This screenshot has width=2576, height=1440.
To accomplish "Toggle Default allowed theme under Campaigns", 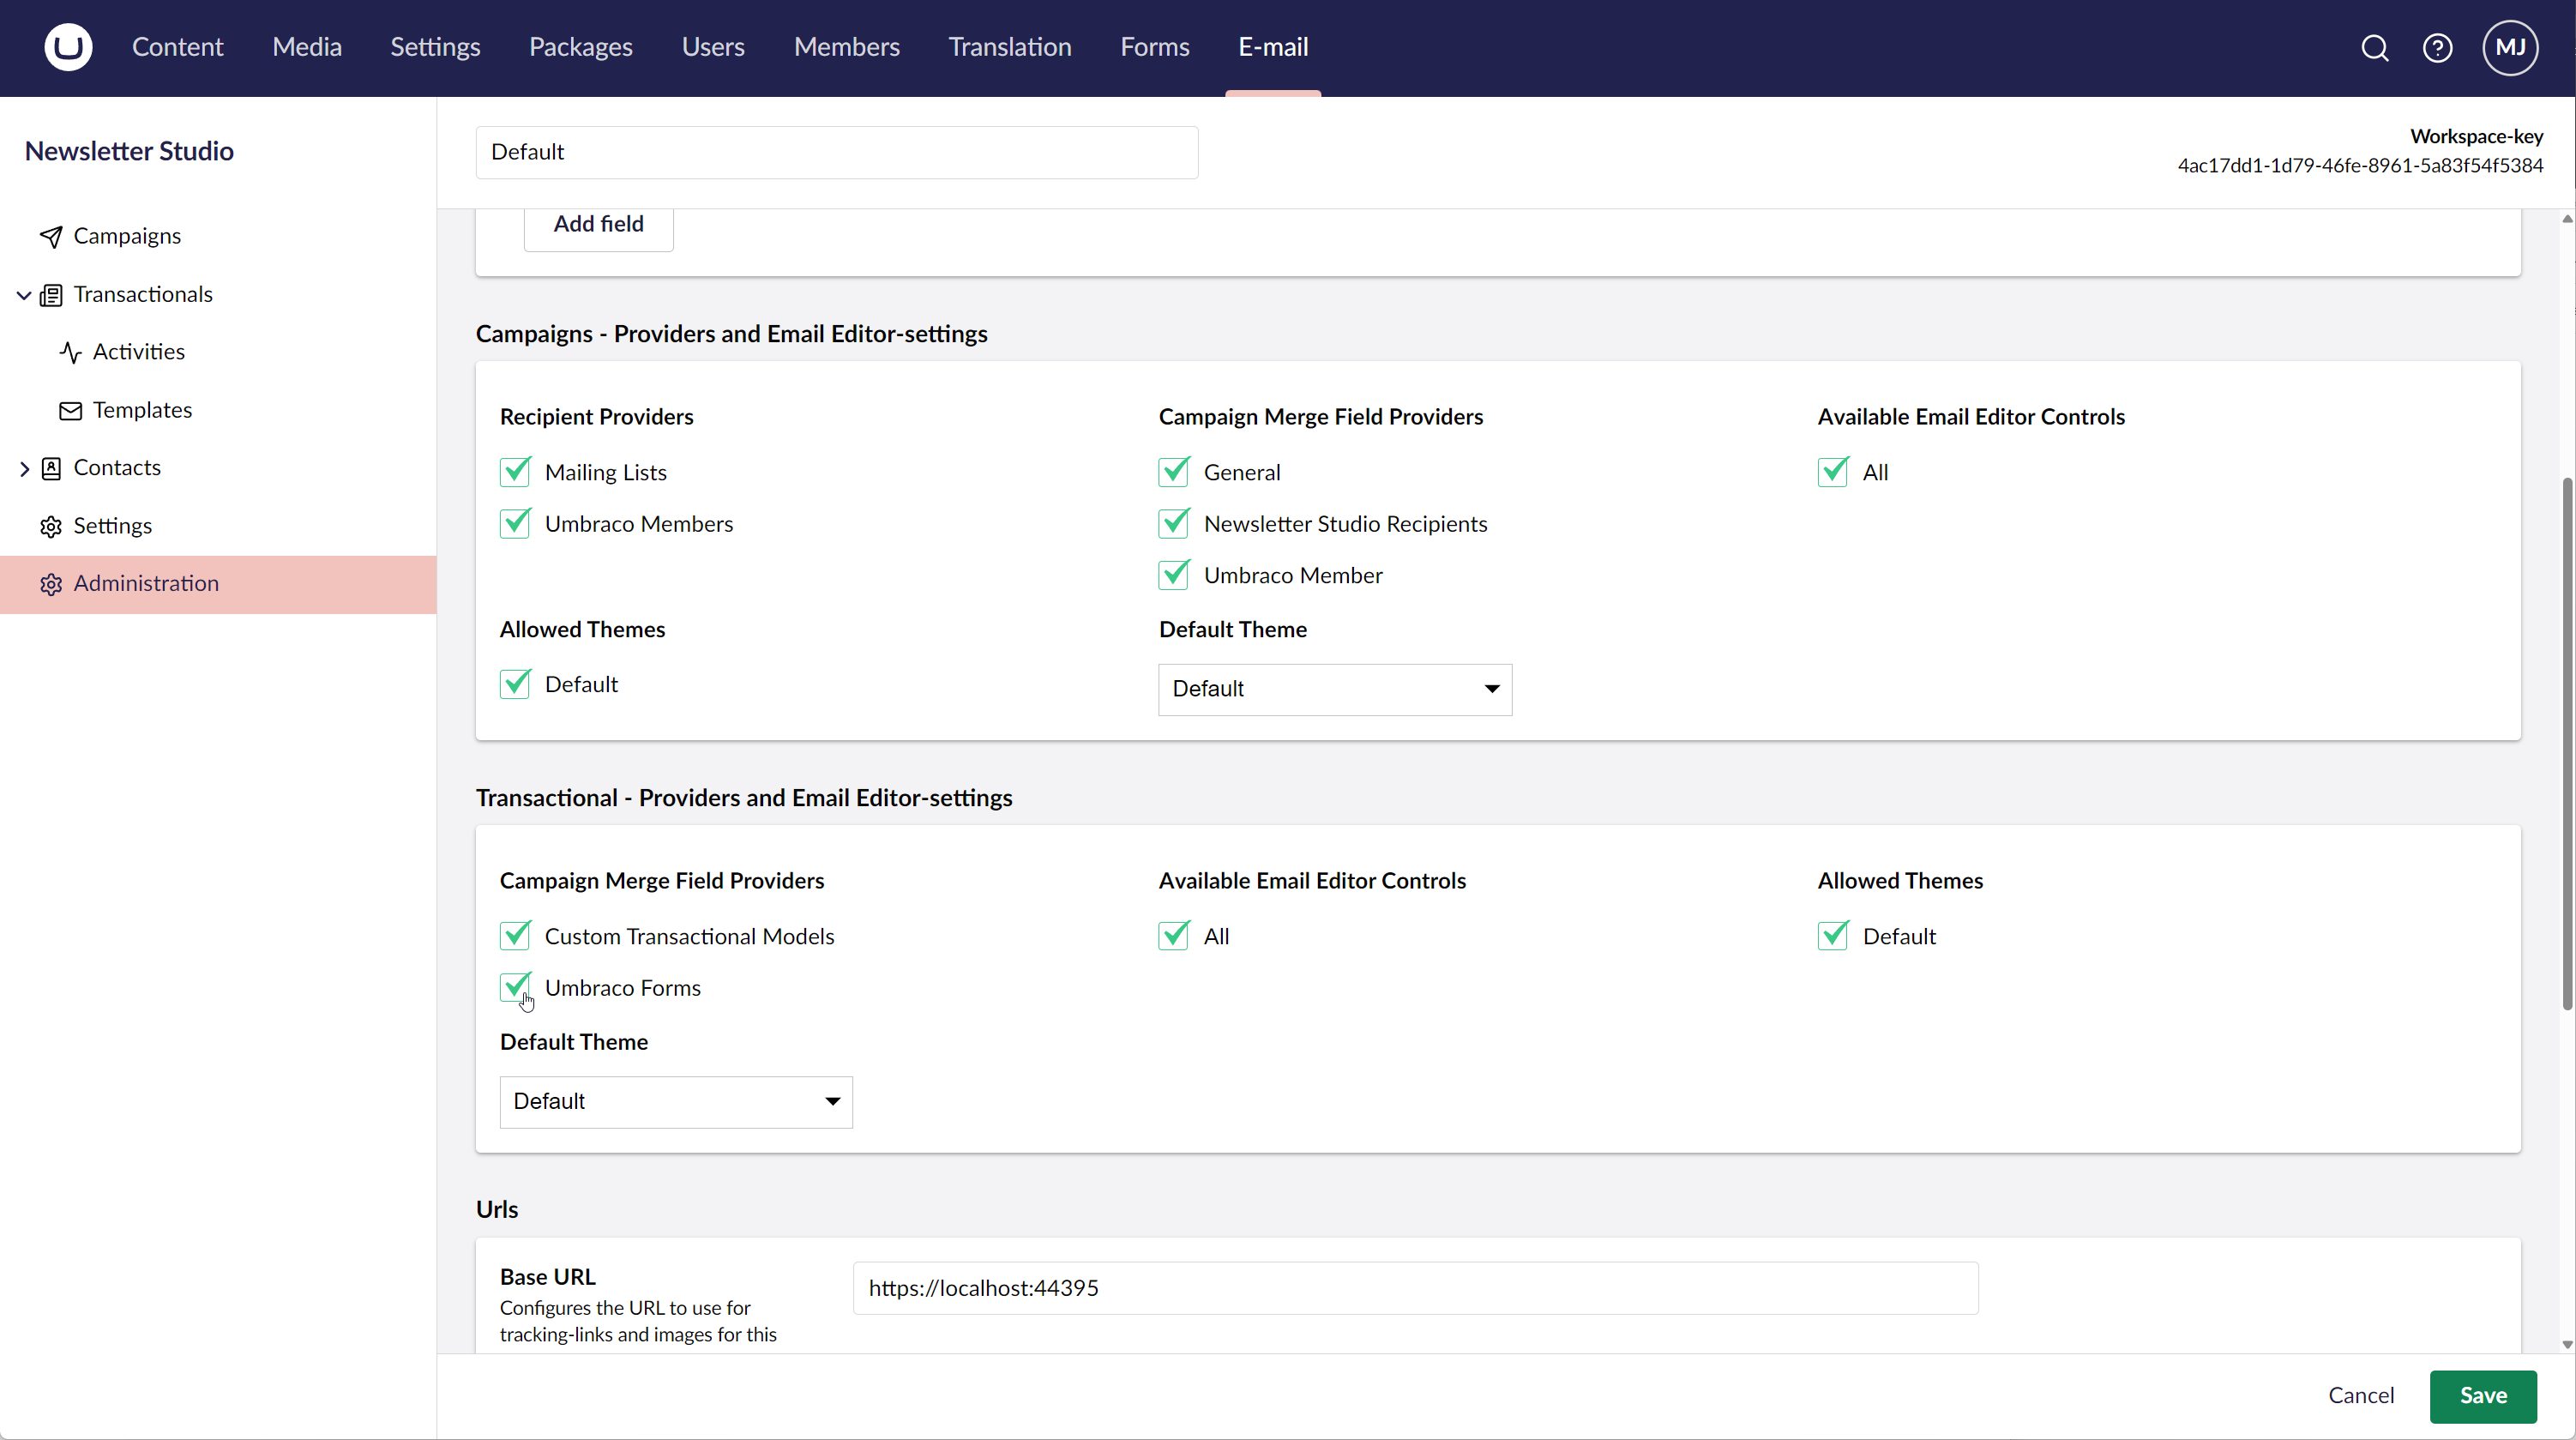I will pos(515,684).
